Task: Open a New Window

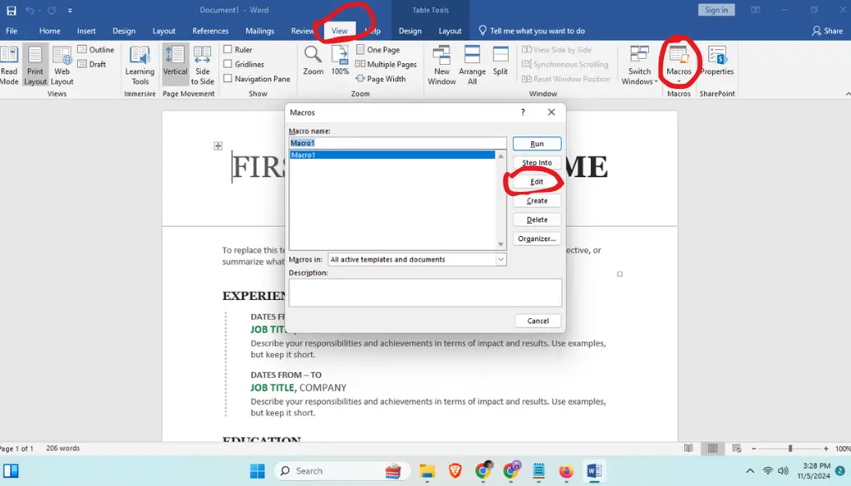Action: [x=441, y=66]
